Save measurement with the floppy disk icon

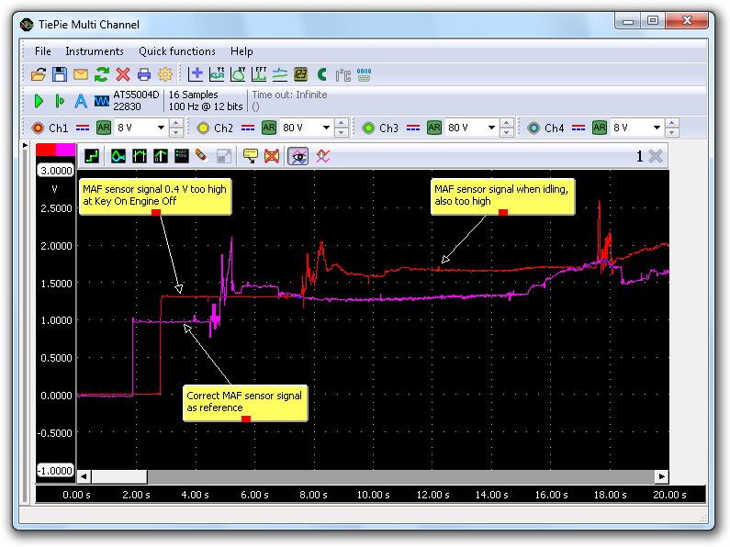pyautogui.click(x=59, y=75)
